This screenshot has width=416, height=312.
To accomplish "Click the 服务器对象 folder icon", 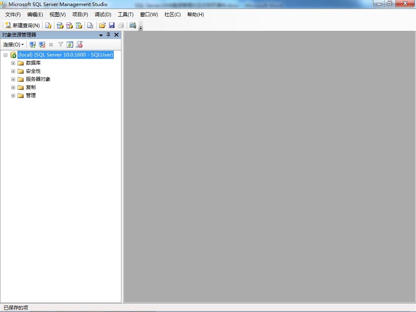I will click(x=21, y=79).
